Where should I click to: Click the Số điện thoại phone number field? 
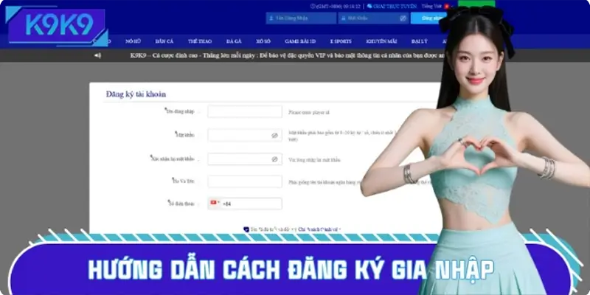tap(245, 204)
